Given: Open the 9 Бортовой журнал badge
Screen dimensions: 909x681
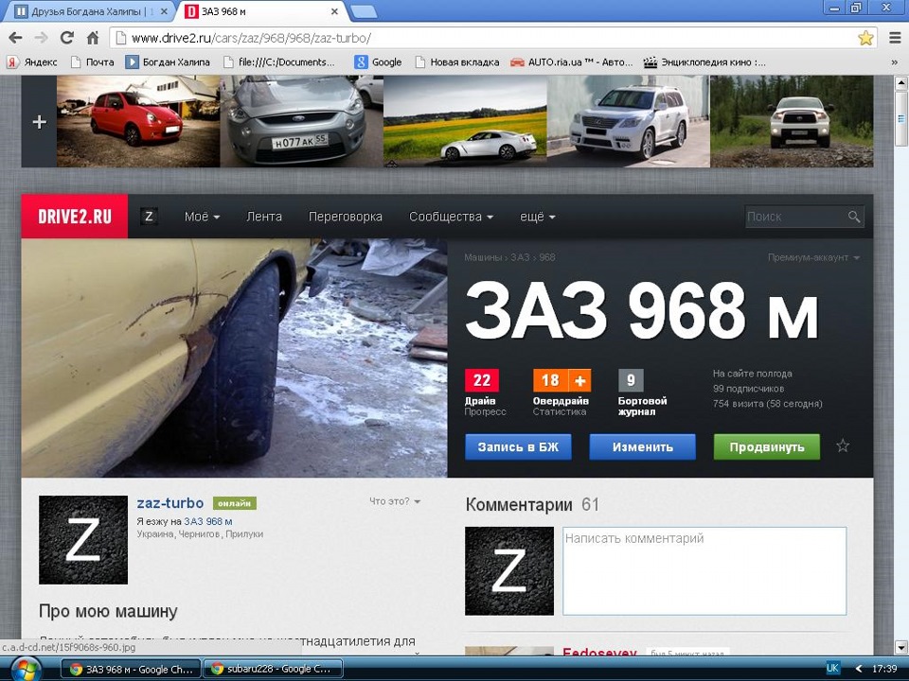Looking at the screenshot, I should pos(631,380).
